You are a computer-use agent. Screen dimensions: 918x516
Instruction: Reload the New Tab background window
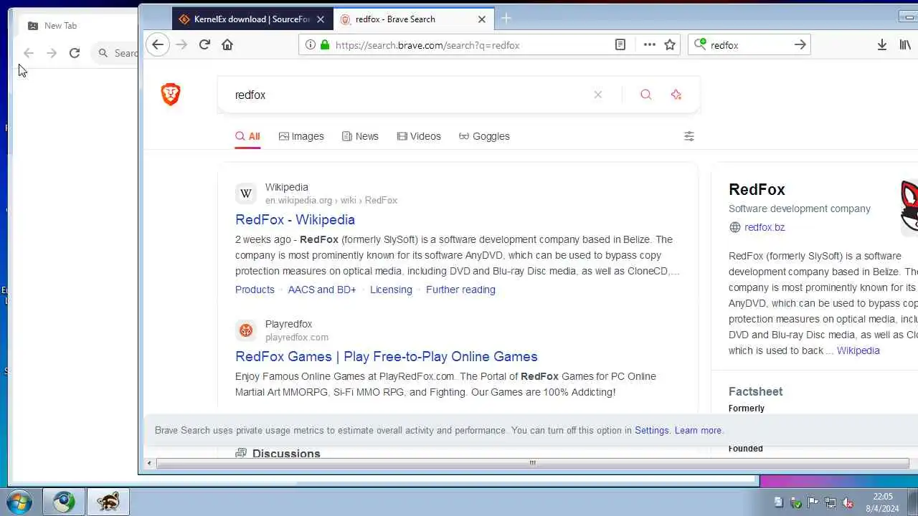tap(75, 52)
